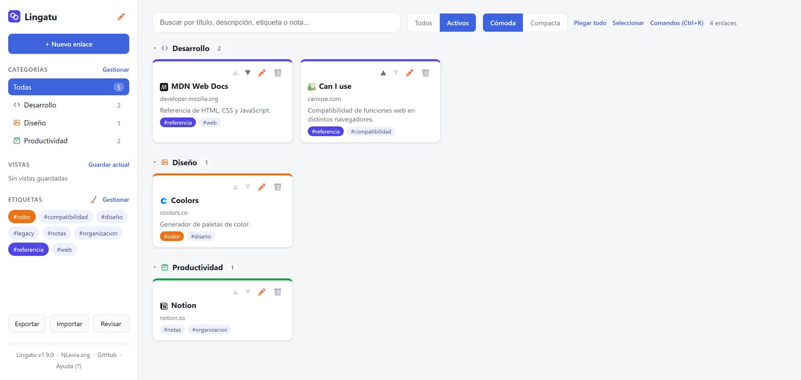The width and height of the screenshot is (801, 380).
Task: Switch to Compacta layout density
Action: (545, 23)
